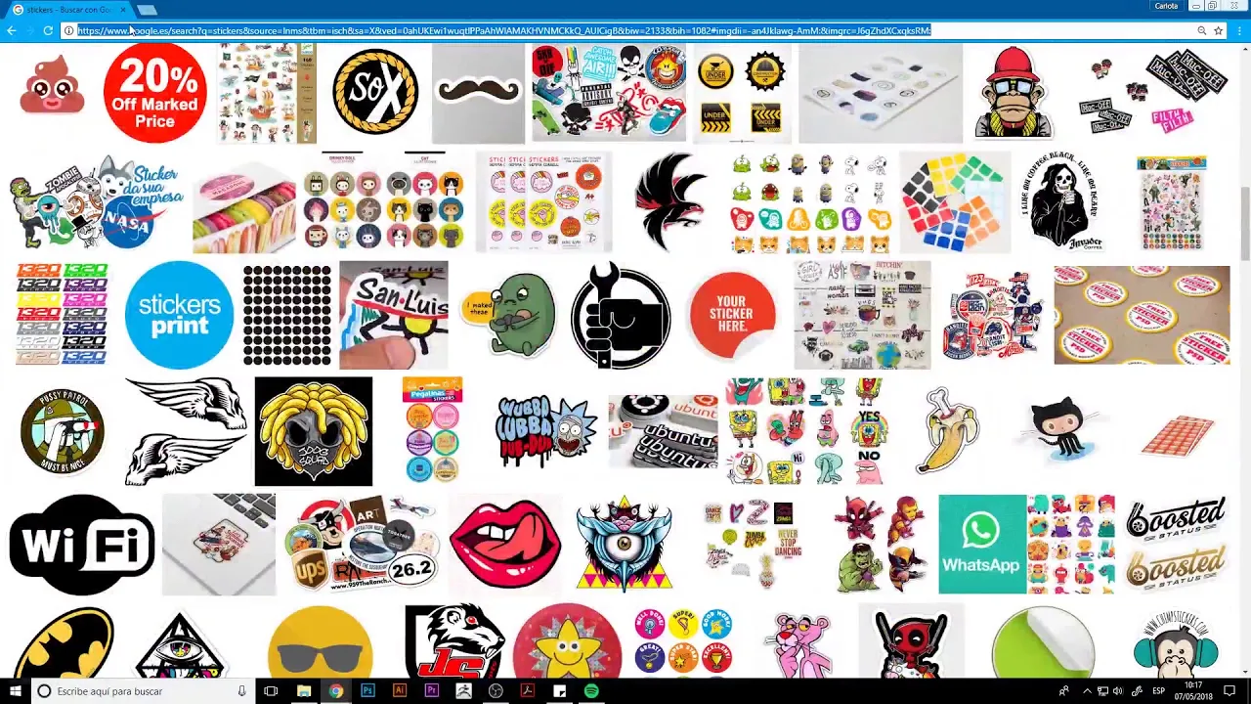Click the zoom magnifier icon in address bar
Image resolution: width=1251 pixels, height=704 pixels.
click(x=1201, y=30)
